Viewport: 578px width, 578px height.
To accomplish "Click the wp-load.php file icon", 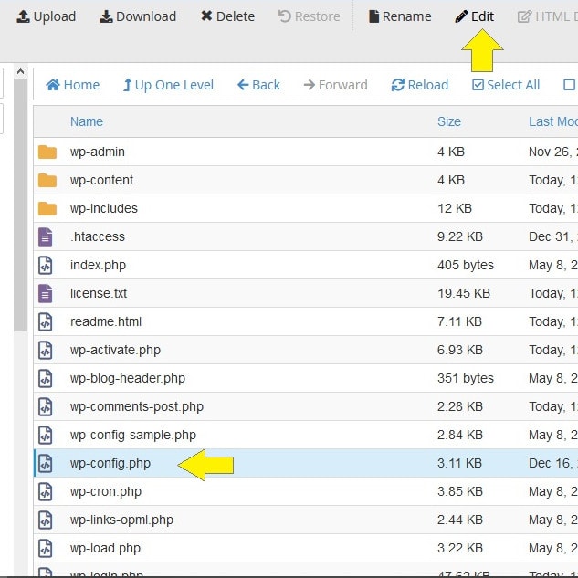I will coord(46,549).
